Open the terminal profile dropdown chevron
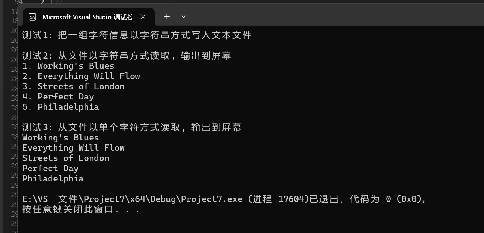 pyautogui.click(x=184, y=17)
